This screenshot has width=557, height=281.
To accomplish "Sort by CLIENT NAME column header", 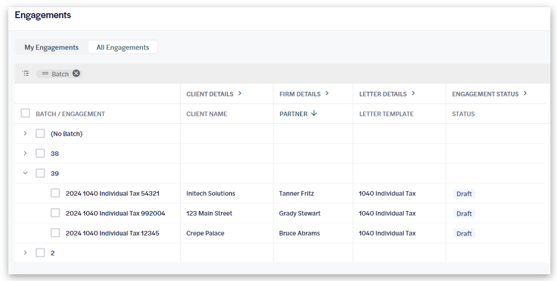I will click(x=207, y=114).
